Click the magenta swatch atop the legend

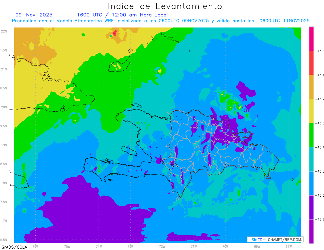tap(311, 39)
